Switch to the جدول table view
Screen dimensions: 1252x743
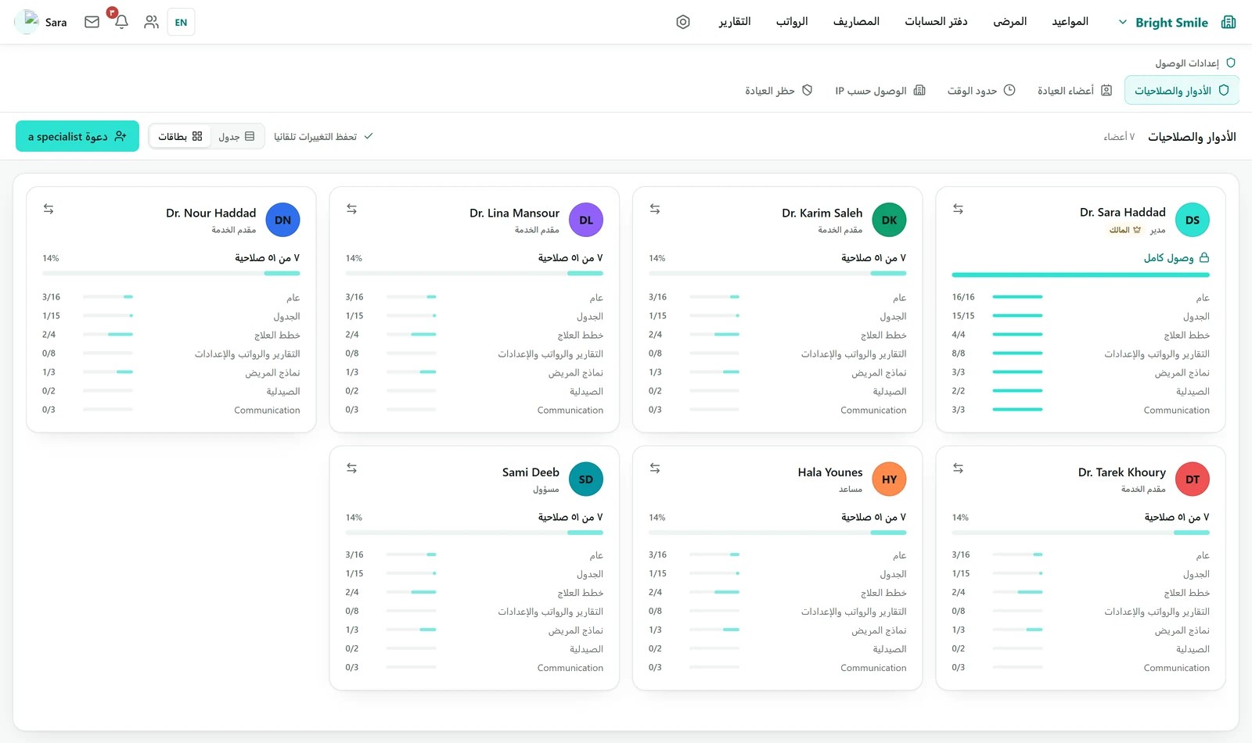pyautogui.click(x=236, y=136)
